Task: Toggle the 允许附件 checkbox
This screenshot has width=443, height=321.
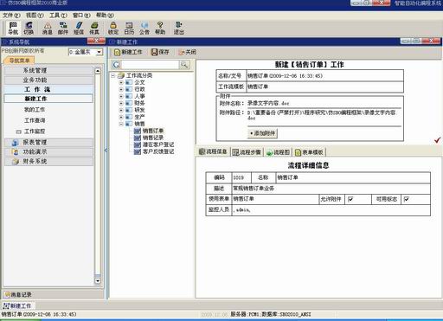Action: [350, 199]
